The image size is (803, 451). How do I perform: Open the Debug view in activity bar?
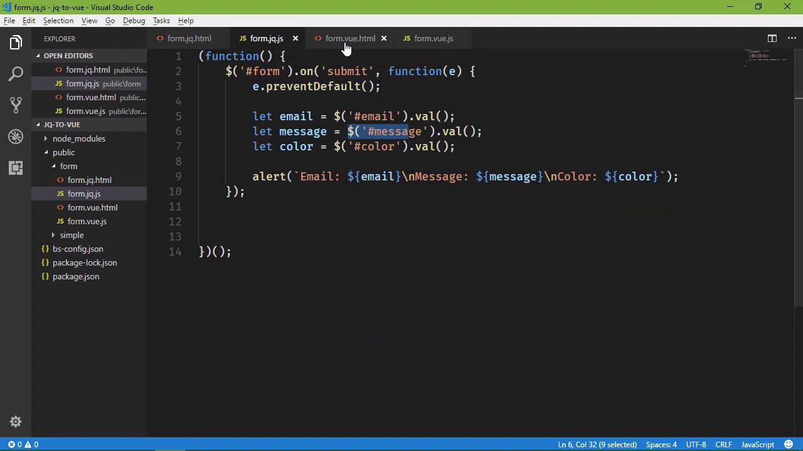[x=16, y=136]
